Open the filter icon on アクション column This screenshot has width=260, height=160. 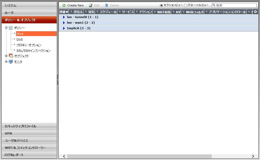coord(137,12)
